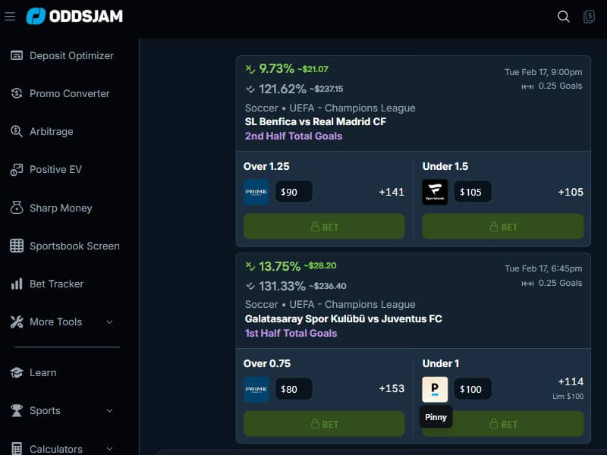Click BET for Over 1.25 on Prime
Screen dimensions: 607x455
(x=324, y=226)
